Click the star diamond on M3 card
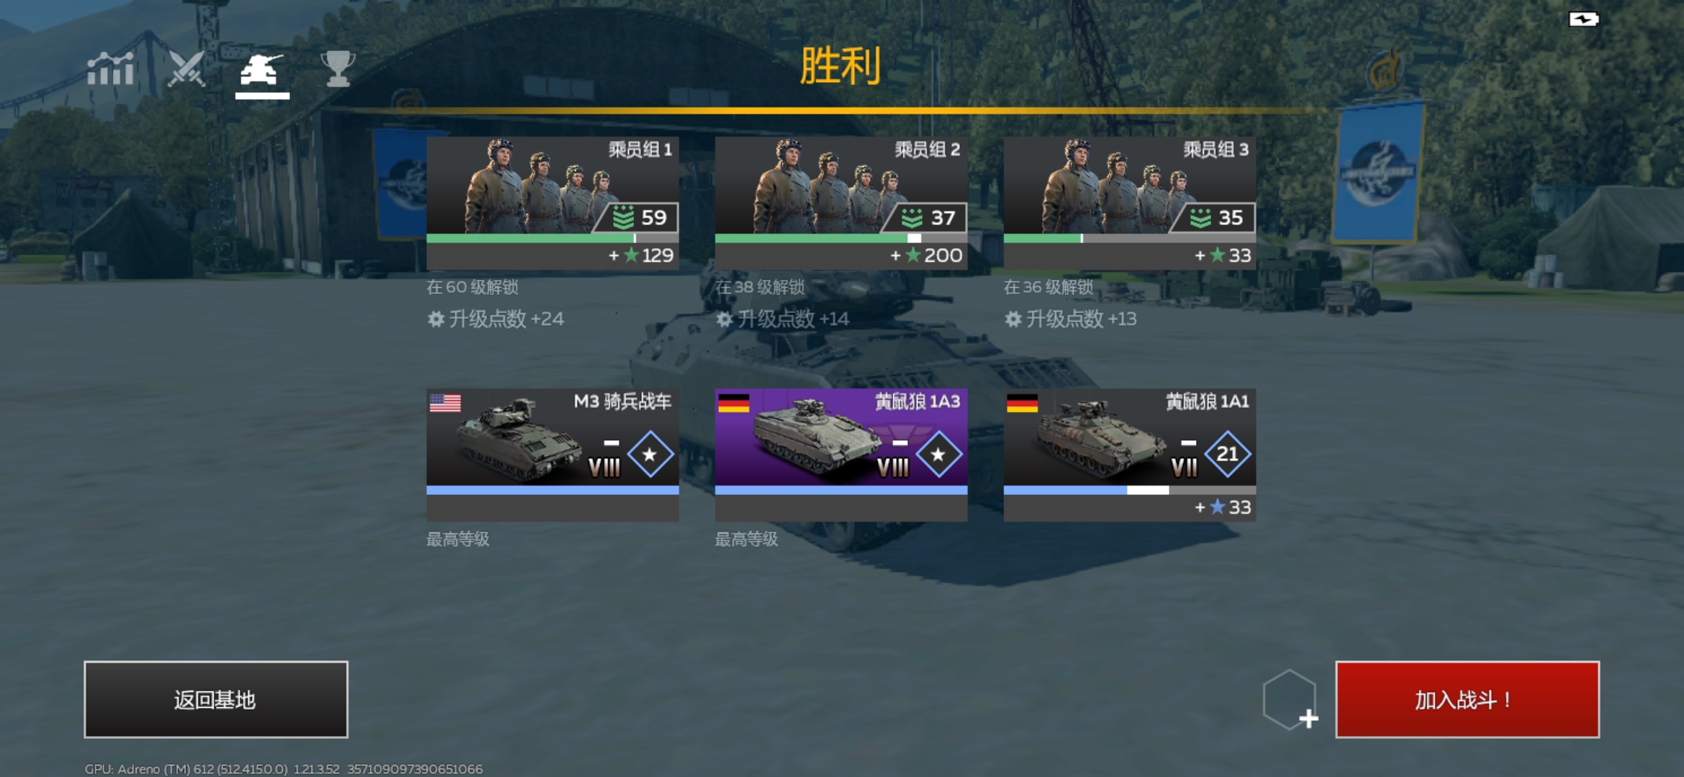 coord(650,454)
